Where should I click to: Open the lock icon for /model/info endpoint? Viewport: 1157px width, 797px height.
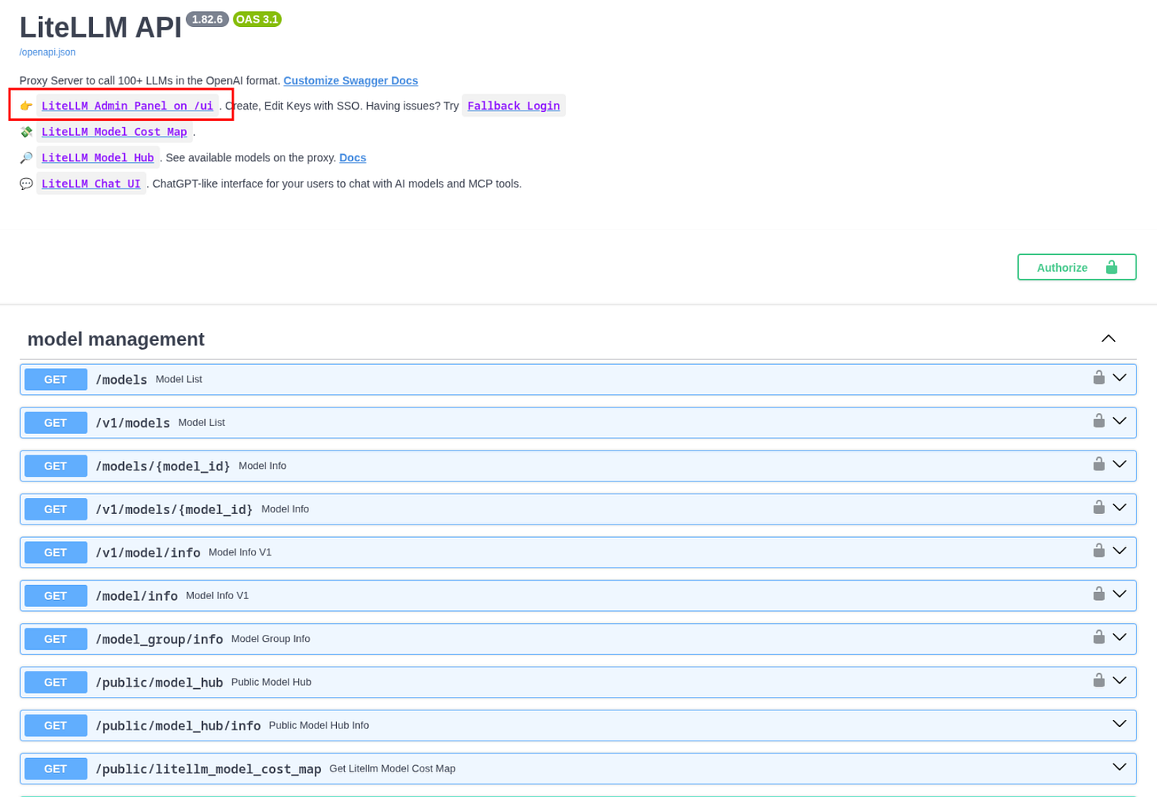[x=1099, y=594]
